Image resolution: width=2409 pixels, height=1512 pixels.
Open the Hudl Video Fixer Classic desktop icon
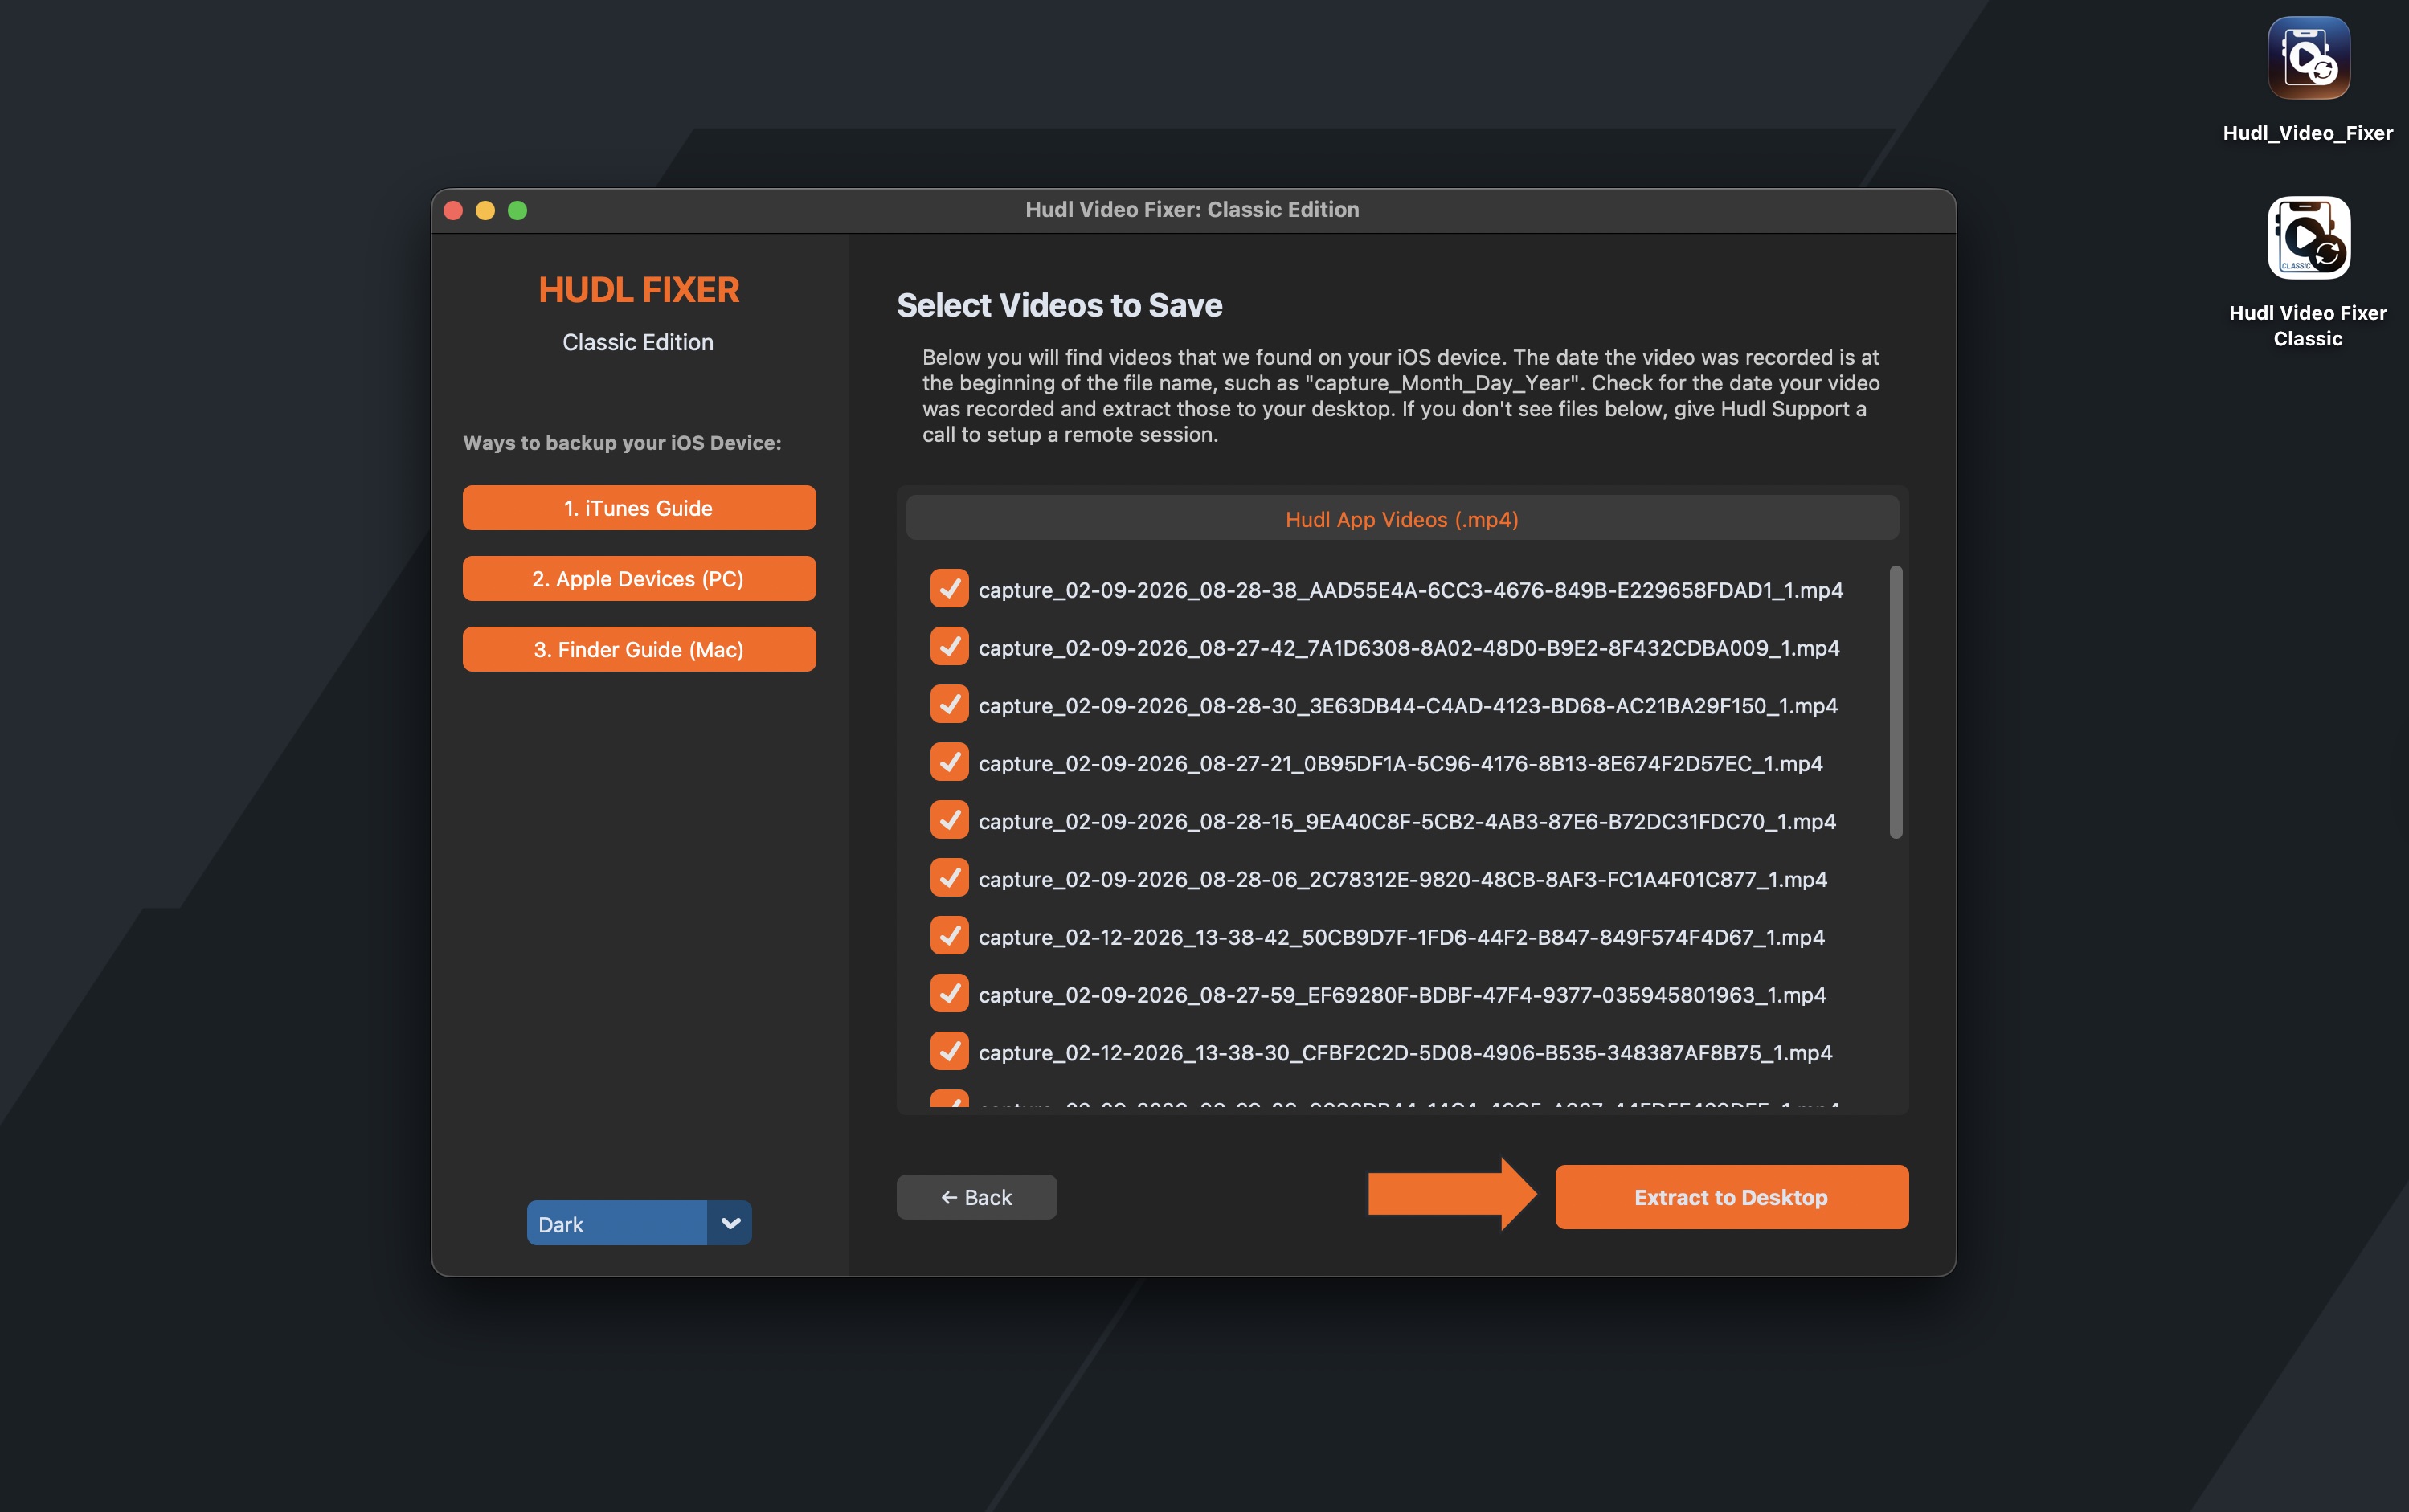pyautogui.click(x=2308, y=238)
